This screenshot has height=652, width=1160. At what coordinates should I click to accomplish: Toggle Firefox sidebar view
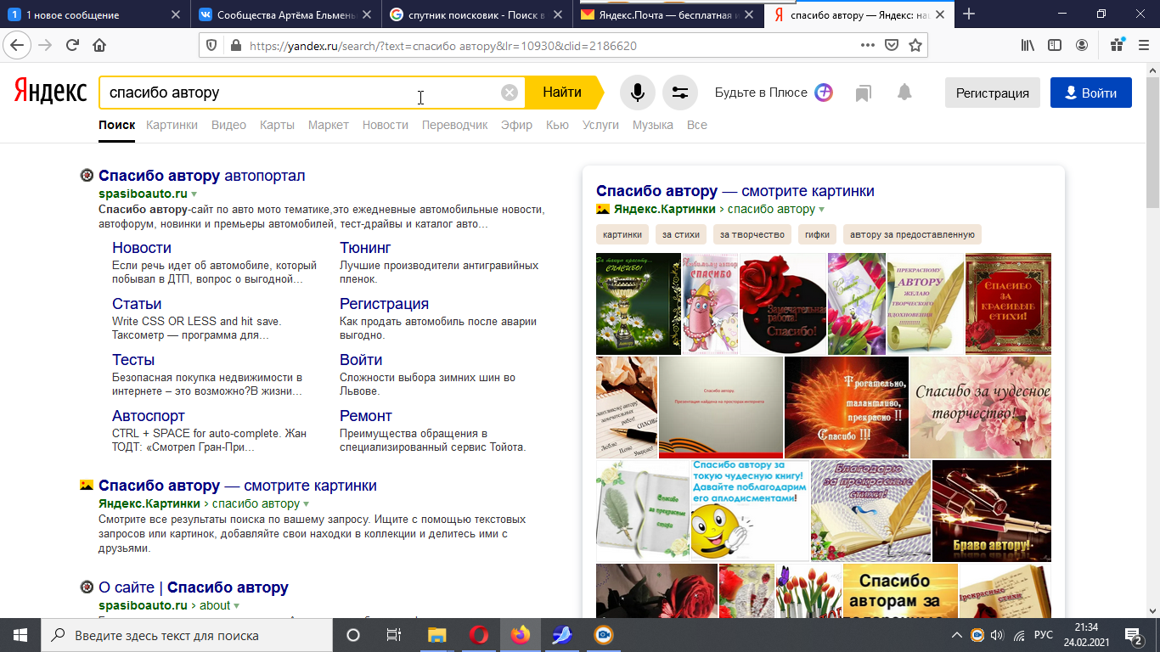click(1055, 45)
